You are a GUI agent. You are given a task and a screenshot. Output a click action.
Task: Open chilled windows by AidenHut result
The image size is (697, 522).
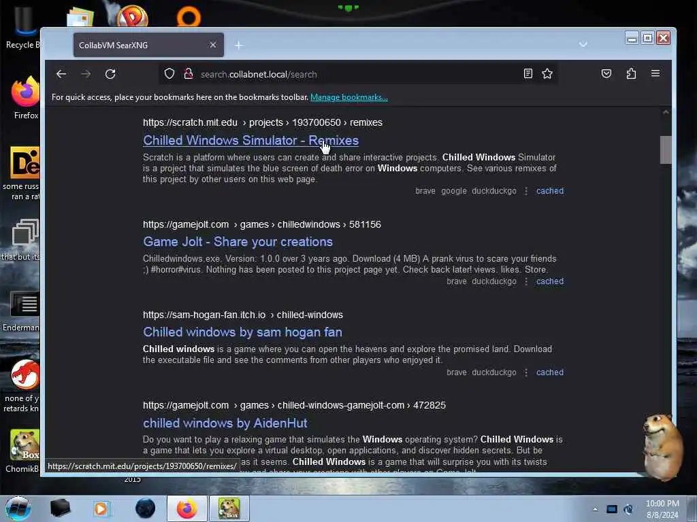[x=225, y=423]
